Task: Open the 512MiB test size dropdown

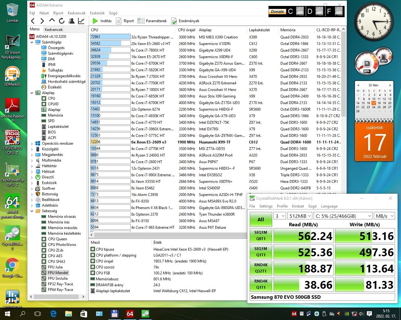Action: [x=300, y=216]
